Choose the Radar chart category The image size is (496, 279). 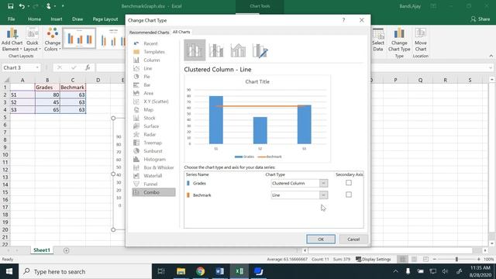[x=153, y=134]
